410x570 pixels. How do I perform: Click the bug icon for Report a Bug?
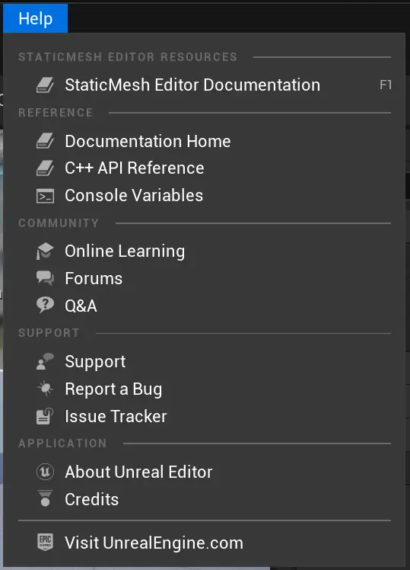tap(45, 389)
